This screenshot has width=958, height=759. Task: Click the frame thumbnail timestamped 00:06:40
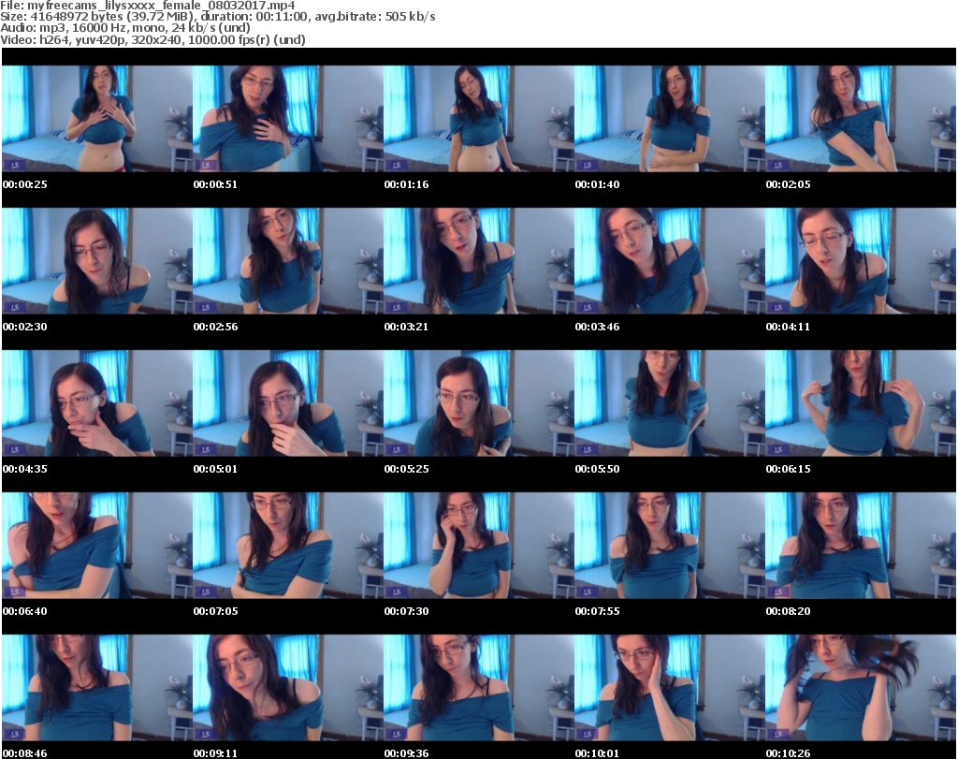[x=97, y=546]
